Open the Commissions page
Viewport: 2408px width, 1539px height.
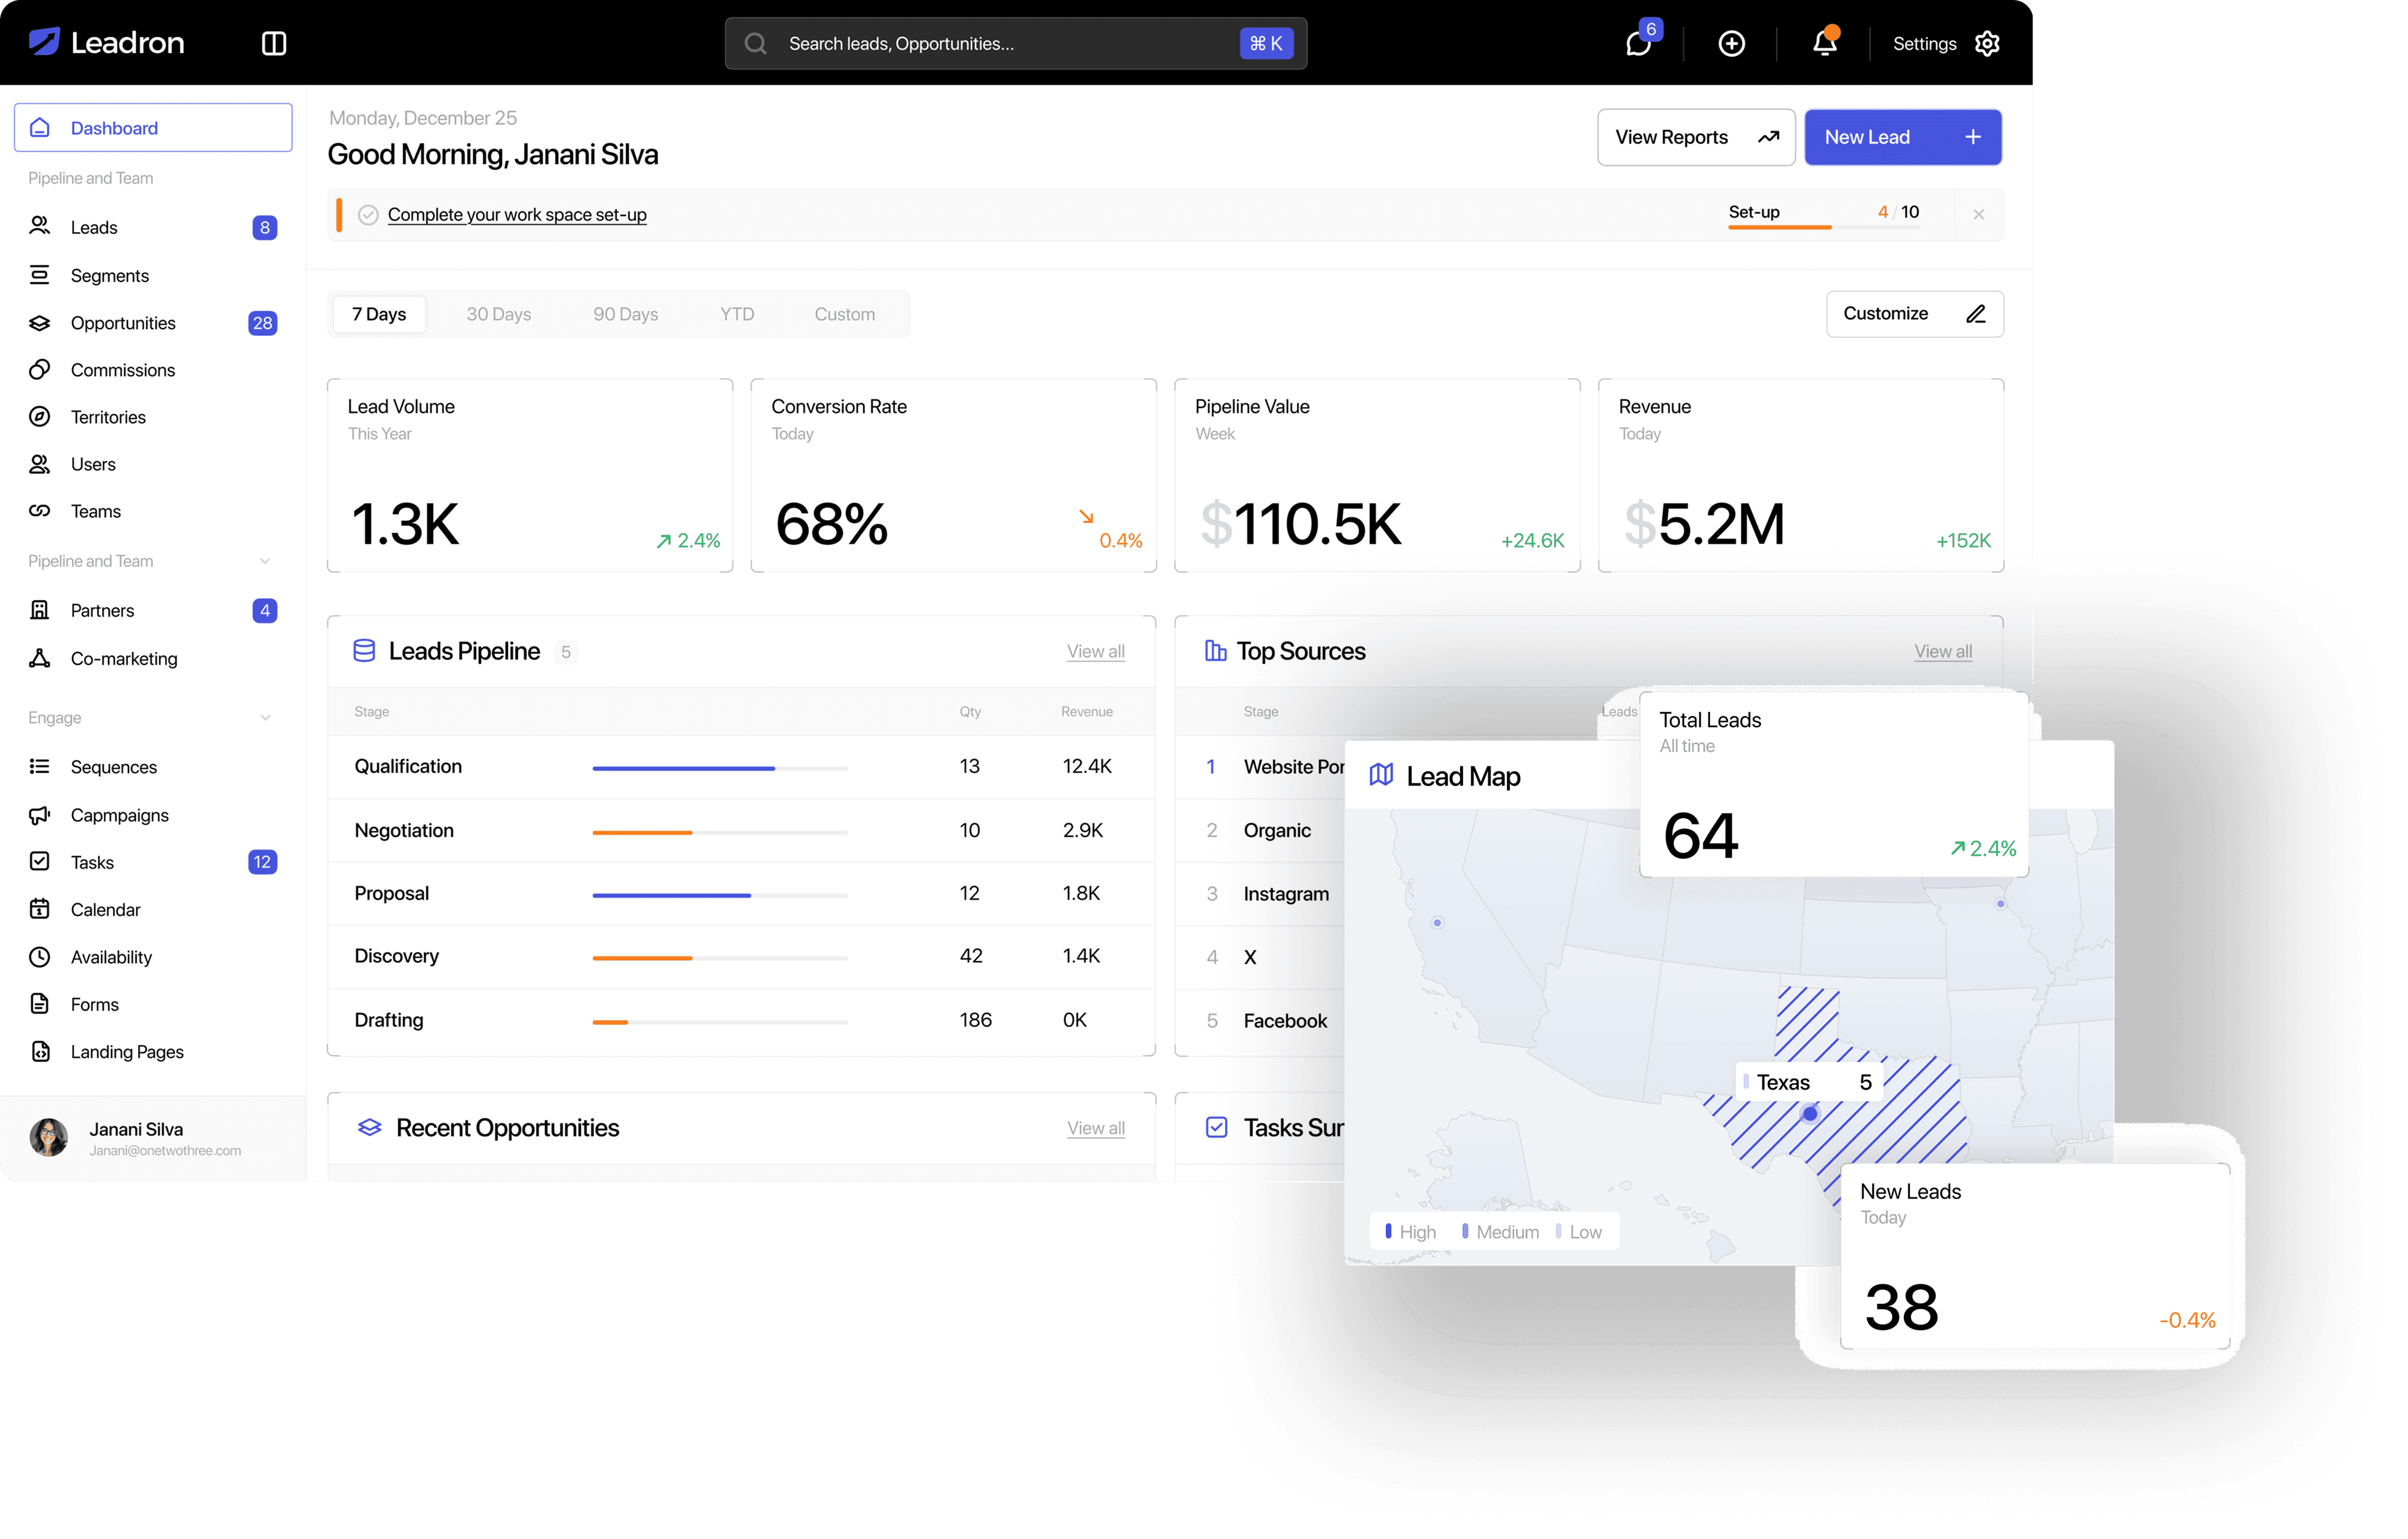(123, 369)
